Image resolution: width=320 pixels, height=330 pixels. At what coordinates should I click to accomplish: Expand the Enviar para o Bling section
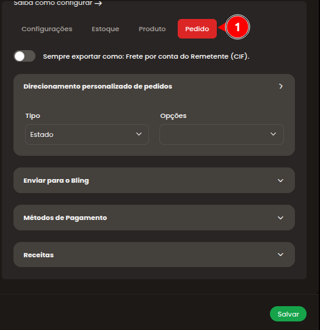click(x=154, y=180)
